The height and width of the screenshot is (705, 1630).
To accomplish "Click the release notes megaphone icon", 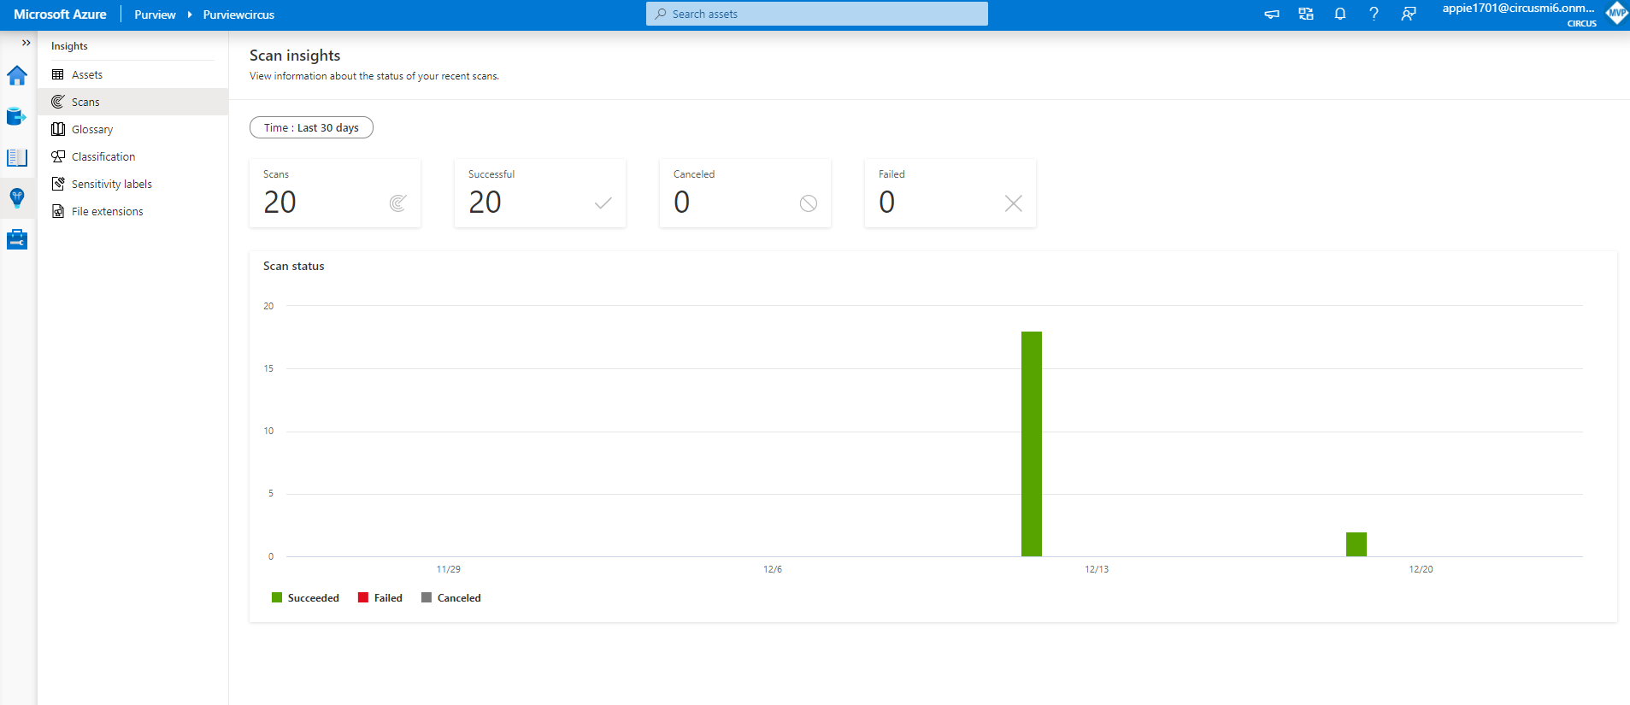I will pyautogui.click(x=1272, y=15).
